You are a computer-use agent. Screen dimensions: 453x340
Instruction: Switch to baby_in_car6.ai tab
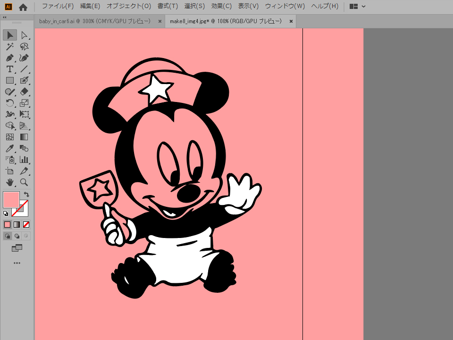pyautogui.click(x=95, y=21)
